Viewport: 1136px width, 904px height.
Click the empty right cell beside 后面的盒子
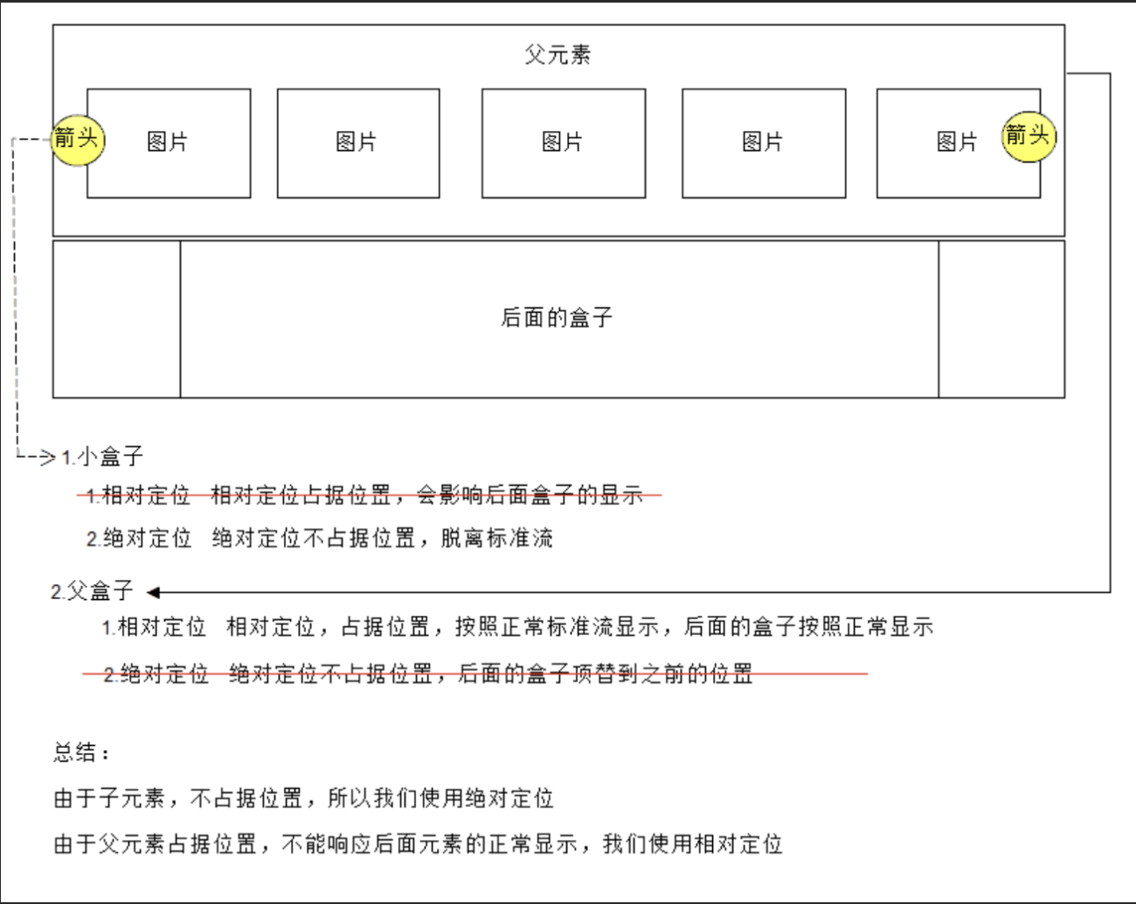tap(1001, 319)
